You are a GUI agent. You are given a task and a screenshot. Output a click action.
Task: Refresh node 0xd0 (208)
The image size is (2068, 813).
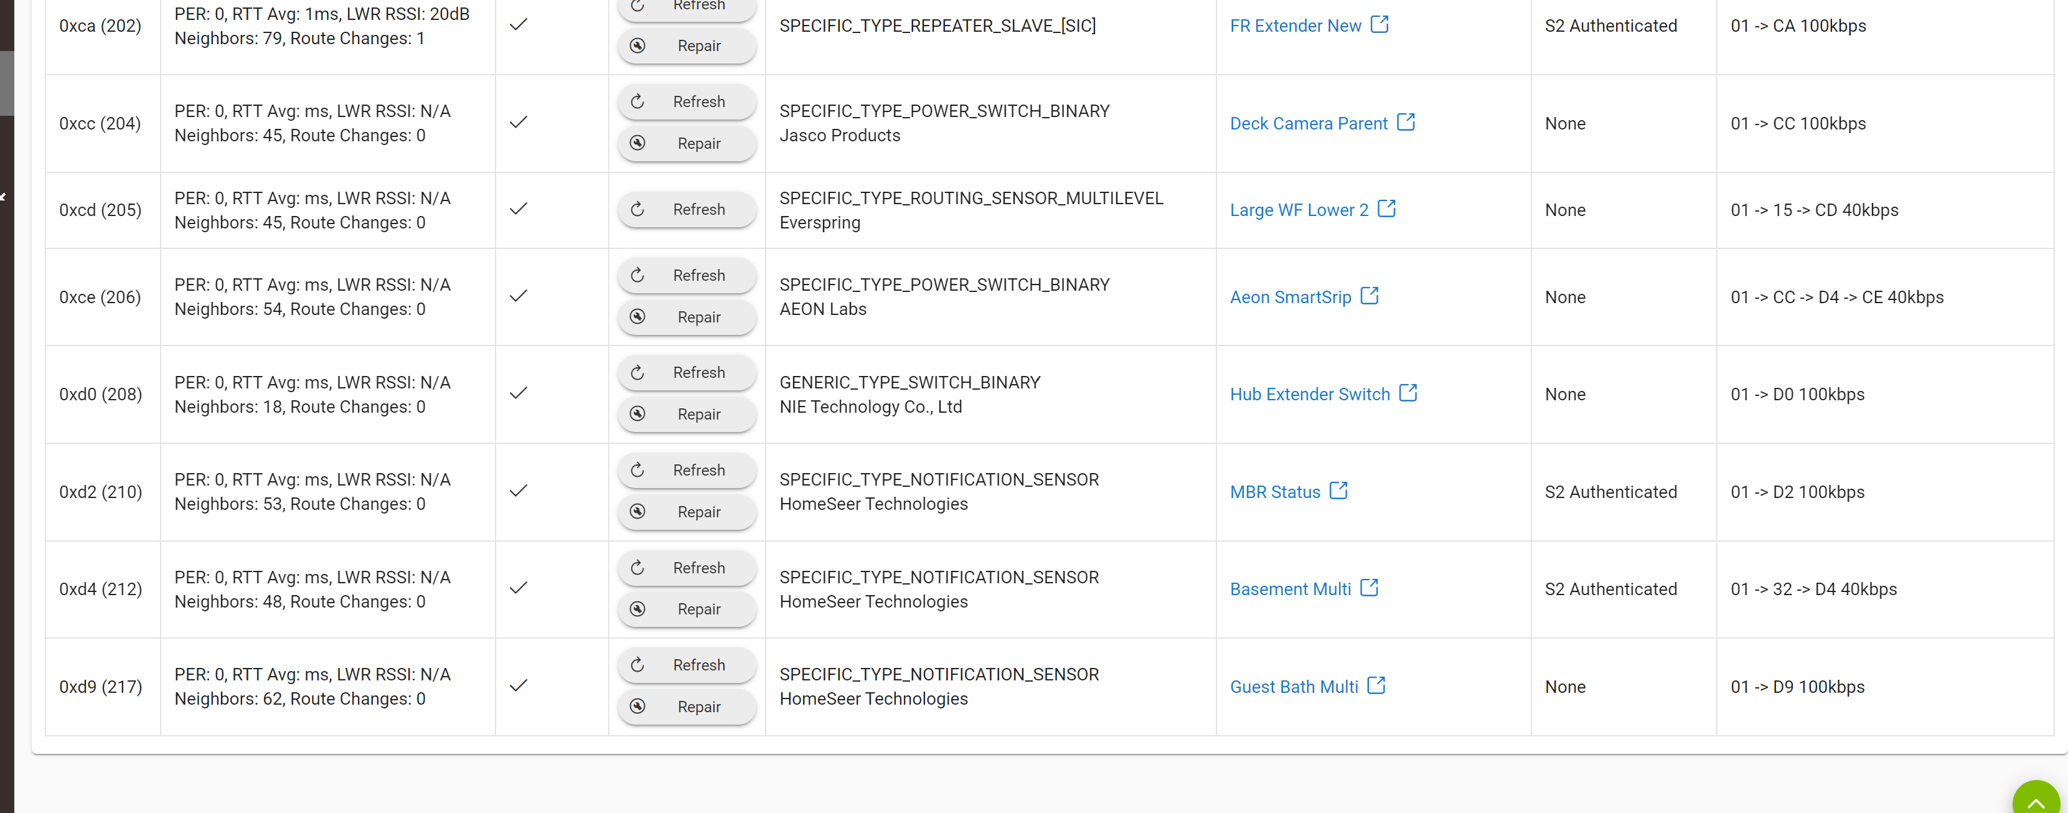click(687, 372)
